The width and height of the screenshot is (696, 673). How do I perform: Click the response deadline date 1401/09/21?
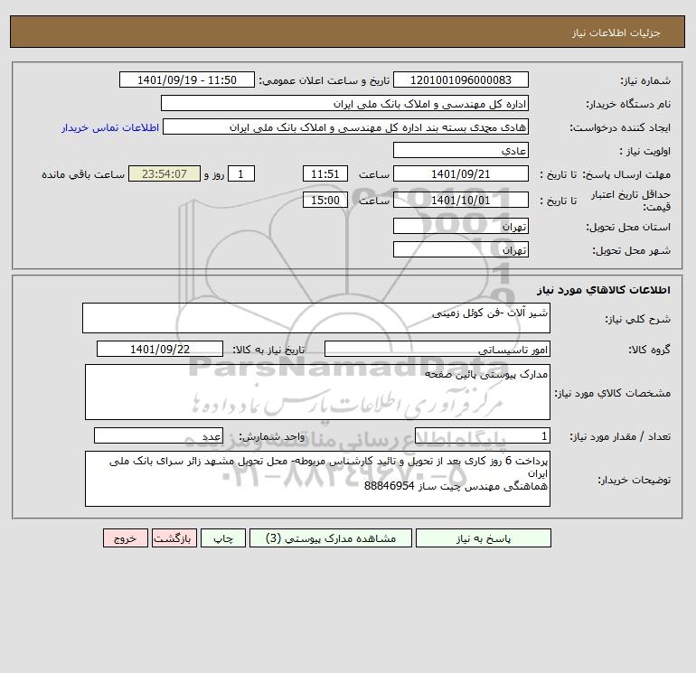461,174
